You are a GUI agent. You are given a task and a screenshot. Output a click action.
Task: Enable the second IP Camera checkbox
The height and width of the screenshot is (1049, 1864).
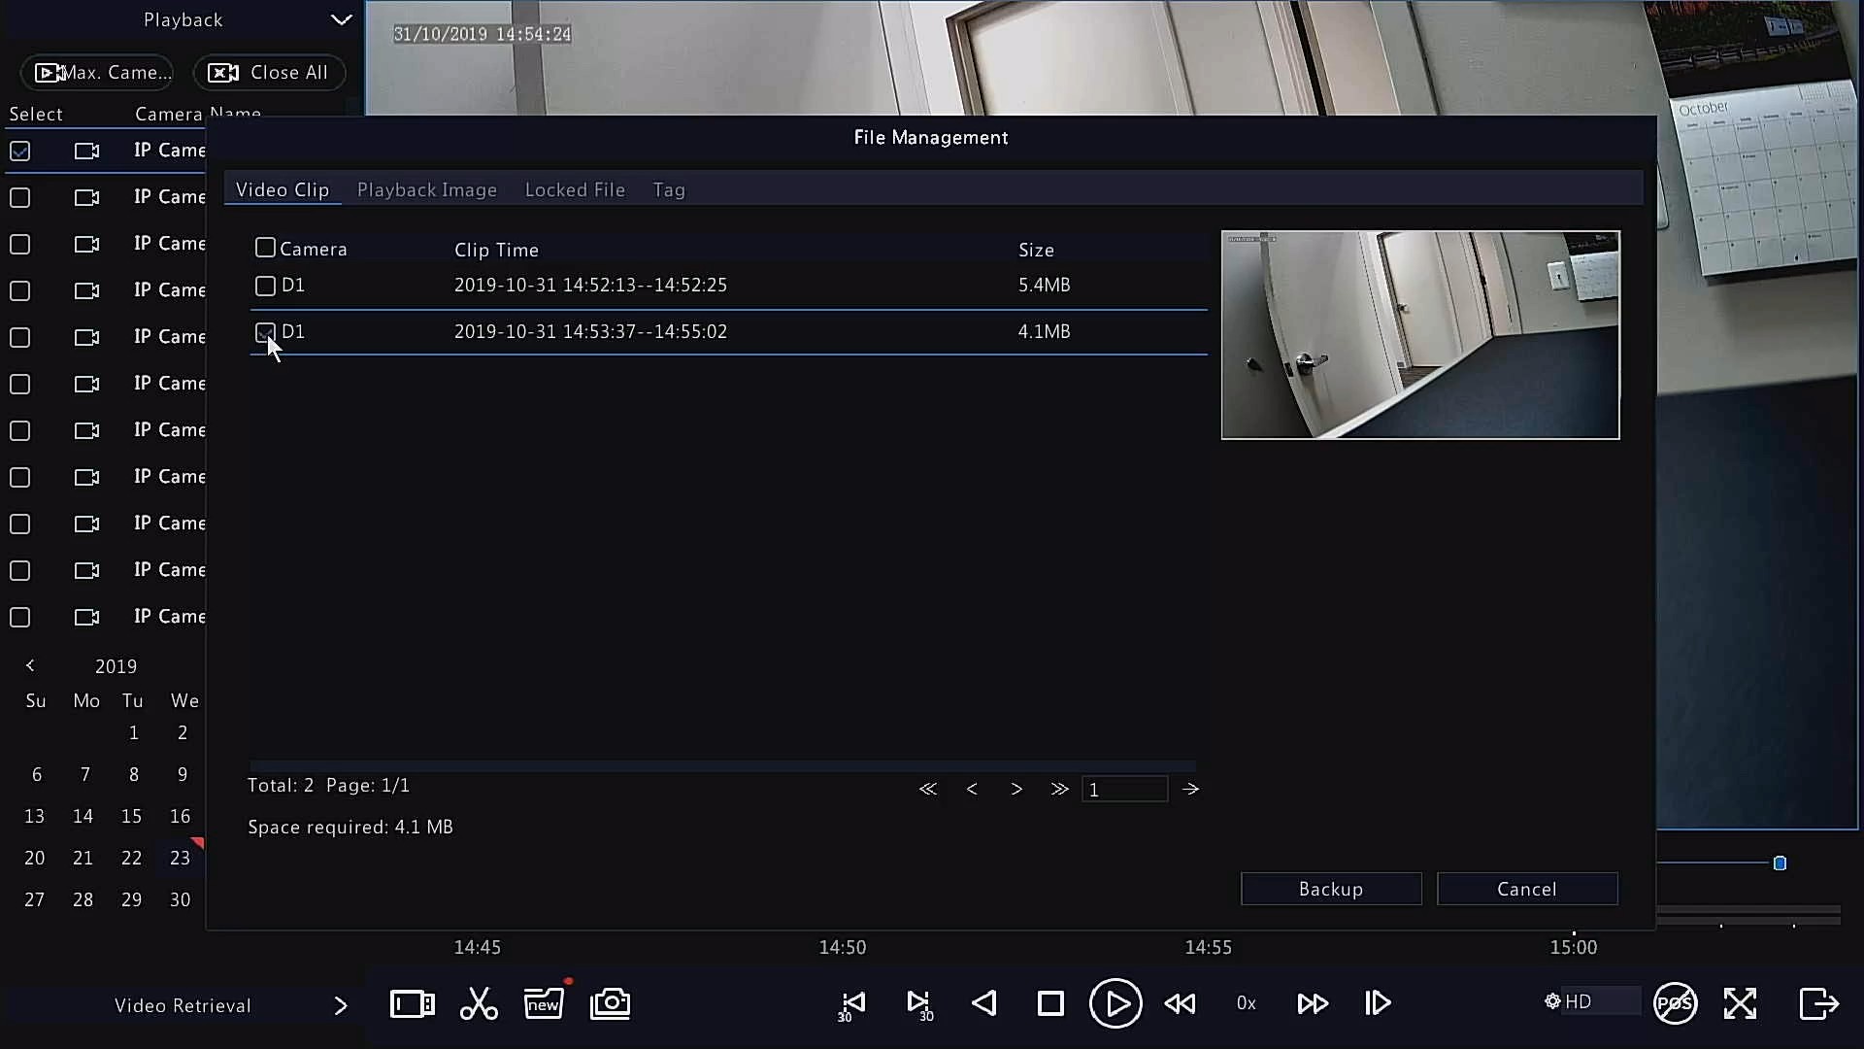pos(20,198)
